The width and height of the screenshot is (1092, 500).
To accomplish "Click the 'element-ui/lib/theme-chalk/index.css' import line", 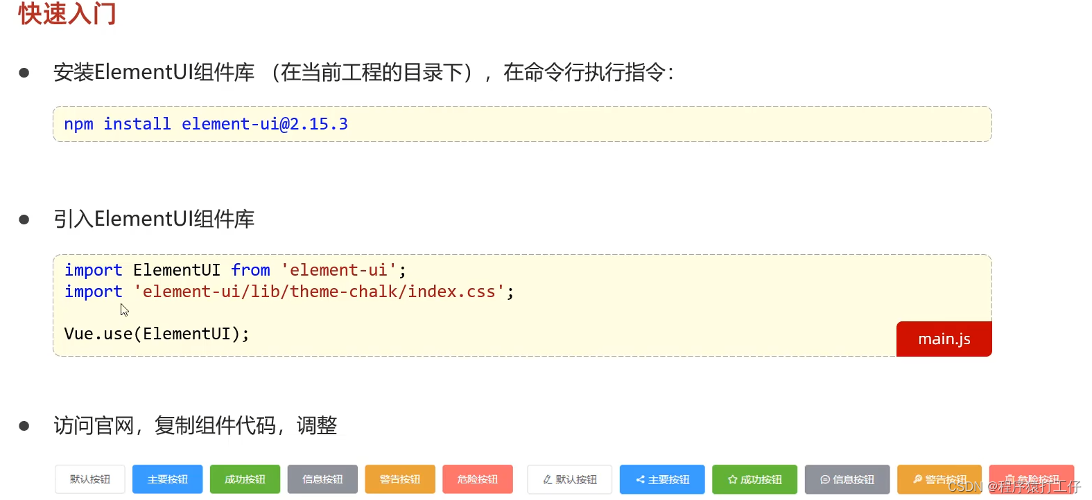I will [x=289, y=292].
